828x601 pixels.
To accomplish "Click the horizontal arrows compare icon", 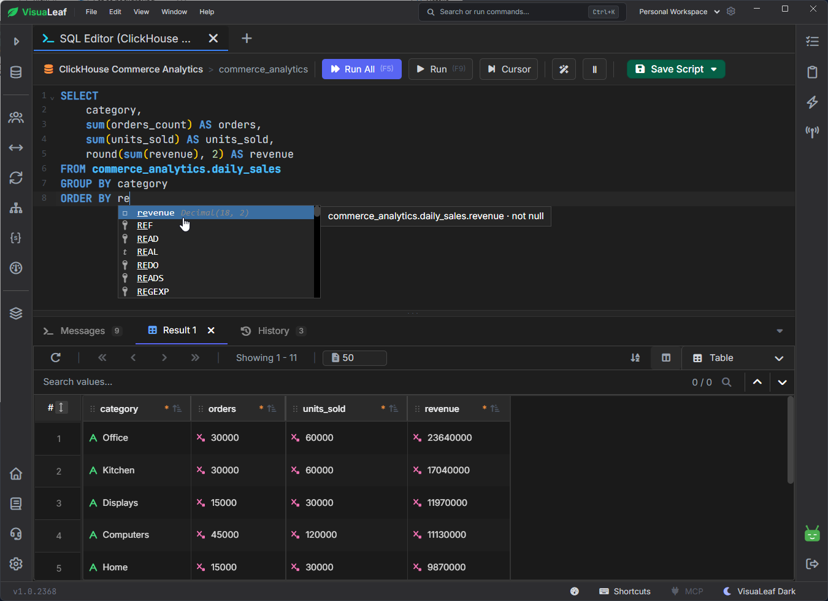I will click(x=17, y=147).
